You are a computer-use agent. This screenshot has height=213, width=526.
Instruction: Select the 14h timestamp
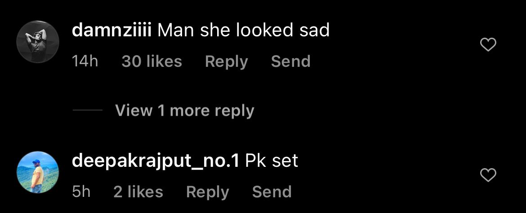[x=85, y=61]
